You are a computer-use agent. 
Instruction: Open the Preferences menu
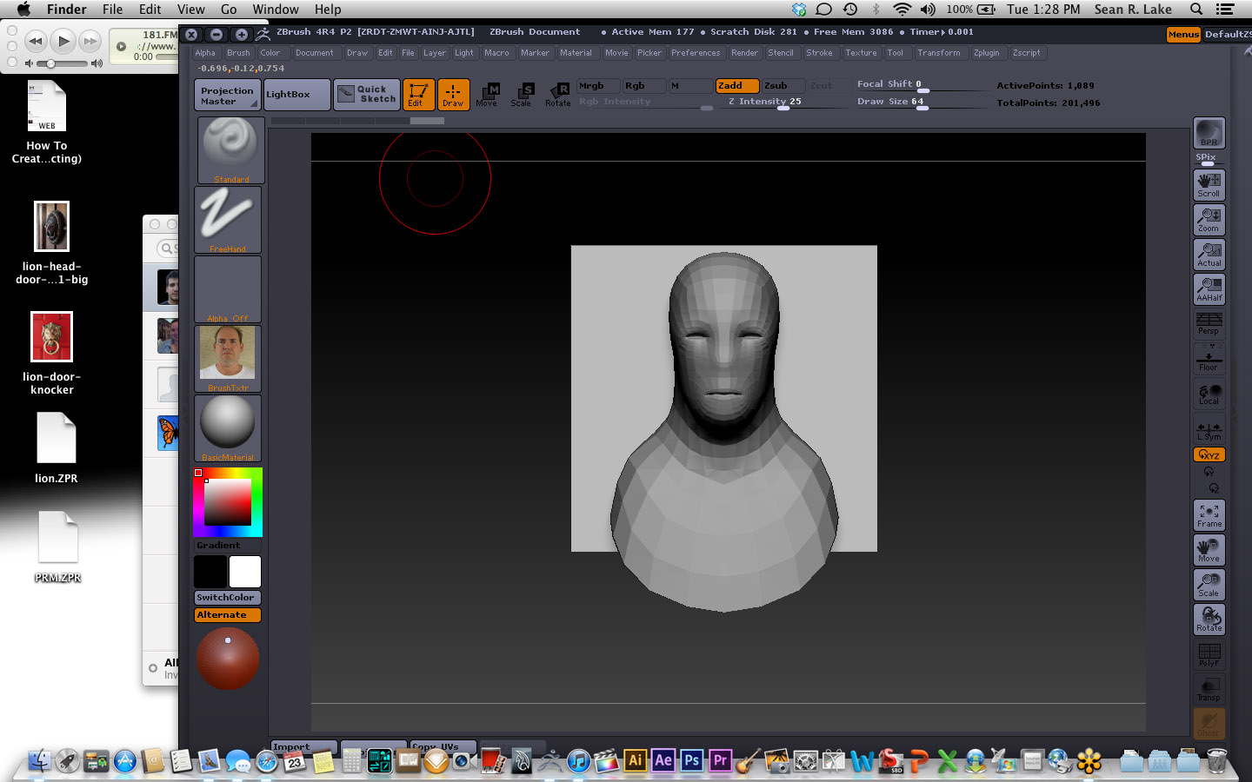[696, 52]
